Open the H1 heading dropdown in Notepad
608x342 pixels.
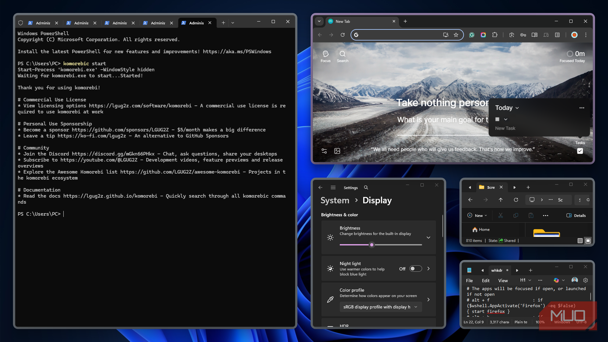(x=526, y=280)
